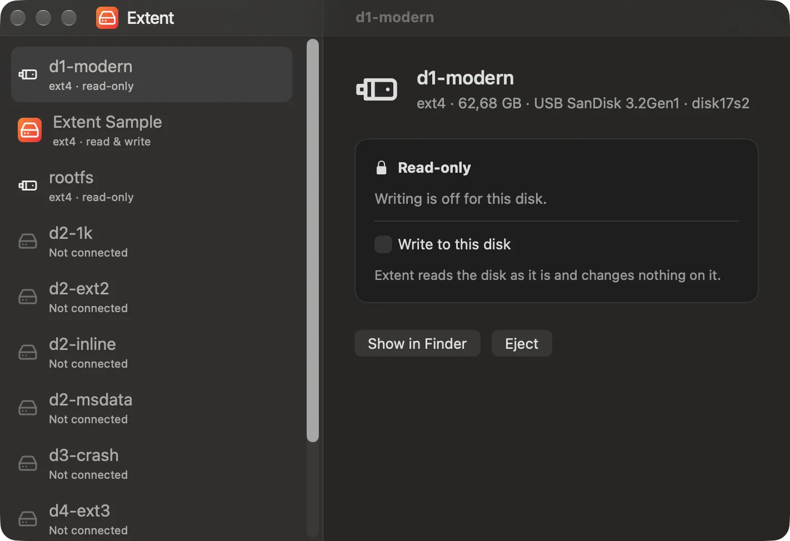The width and height of the screenshot is (790, 541).
Task: Click the disk icon beside d2-inline
Action: [x=28, y=352]
